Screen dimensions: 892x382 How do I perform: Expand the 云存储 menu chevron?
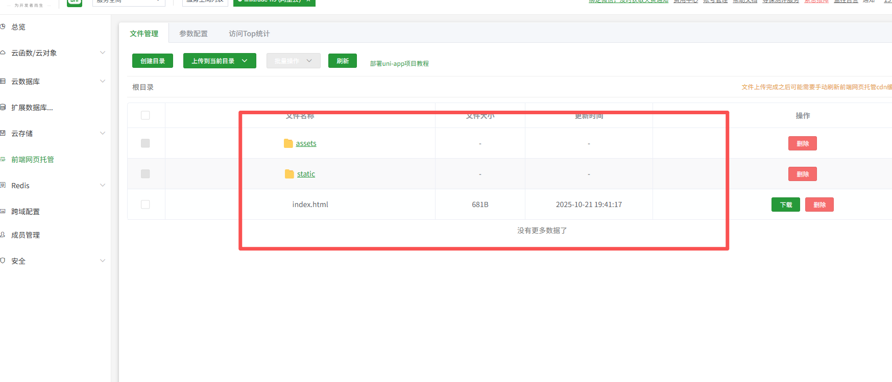pyautogui.click(x=103, y=133)
